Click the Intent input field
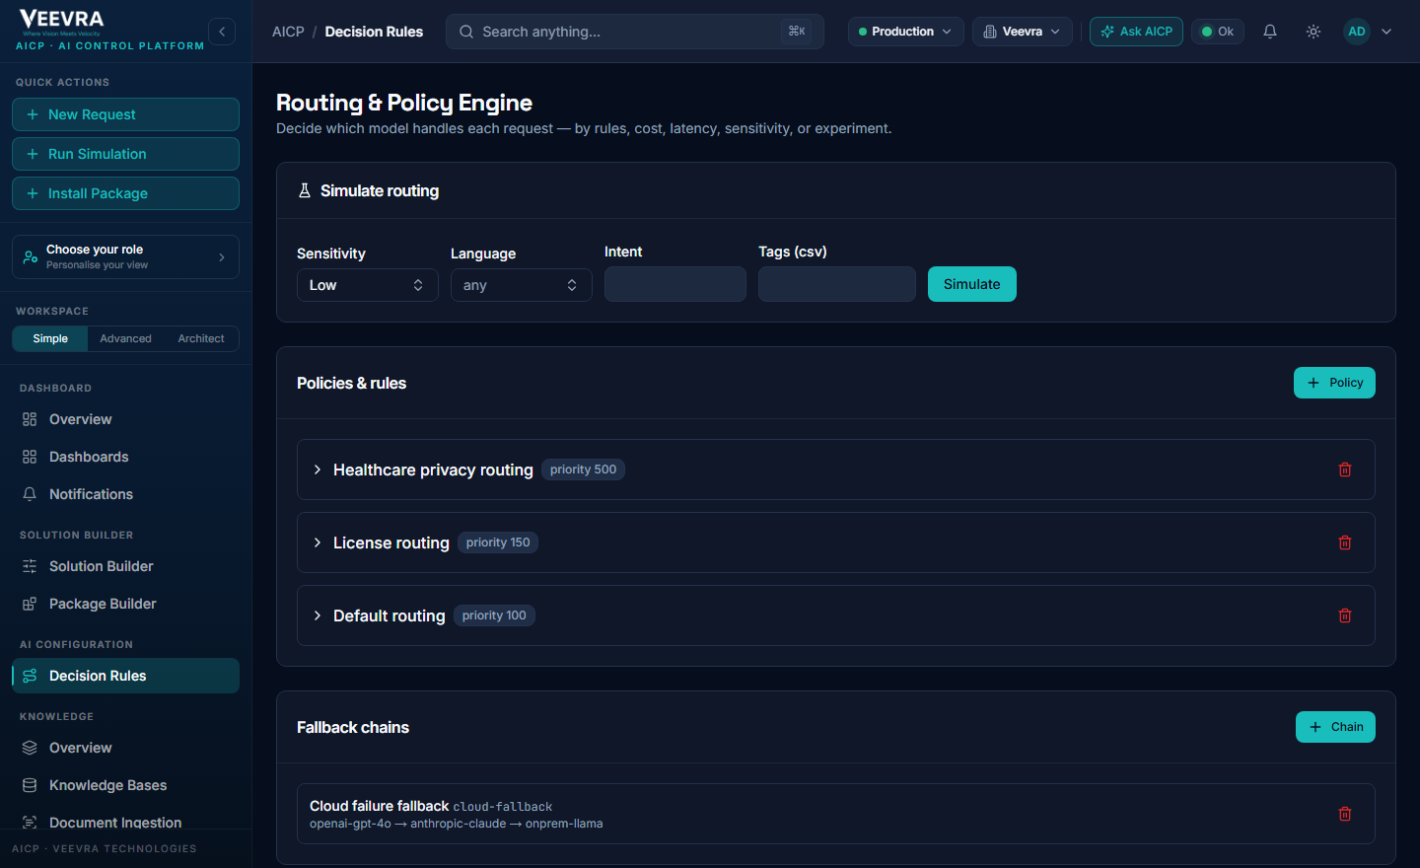The image size is (1420, 868). pyautogui.click(x=675, y=284)
